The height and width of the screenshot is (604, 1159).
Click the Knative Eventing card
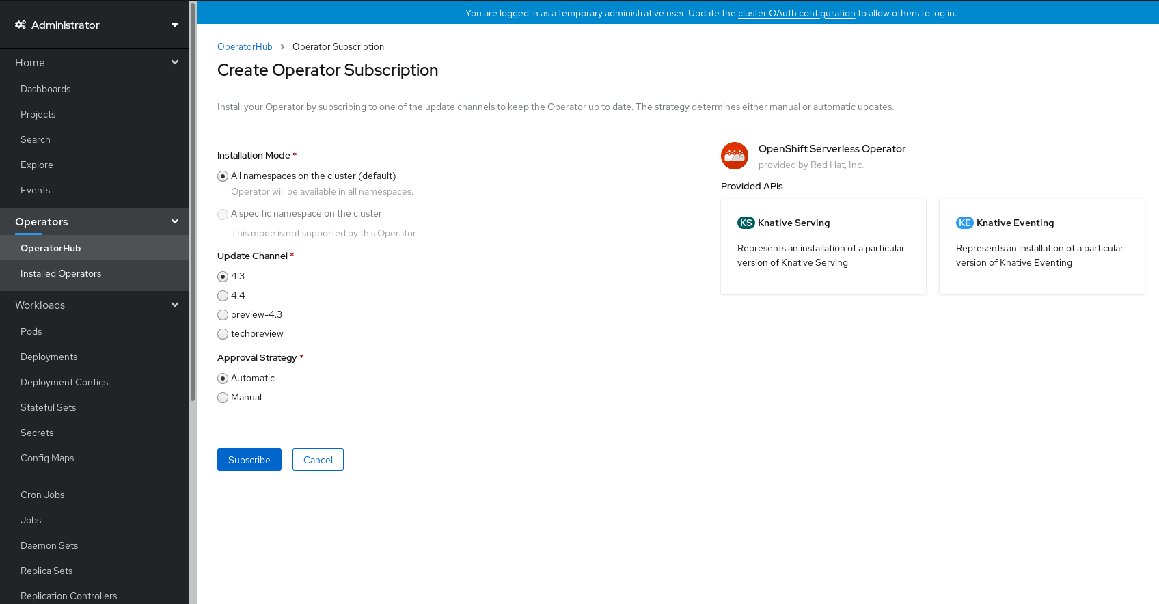point(1042,247)
